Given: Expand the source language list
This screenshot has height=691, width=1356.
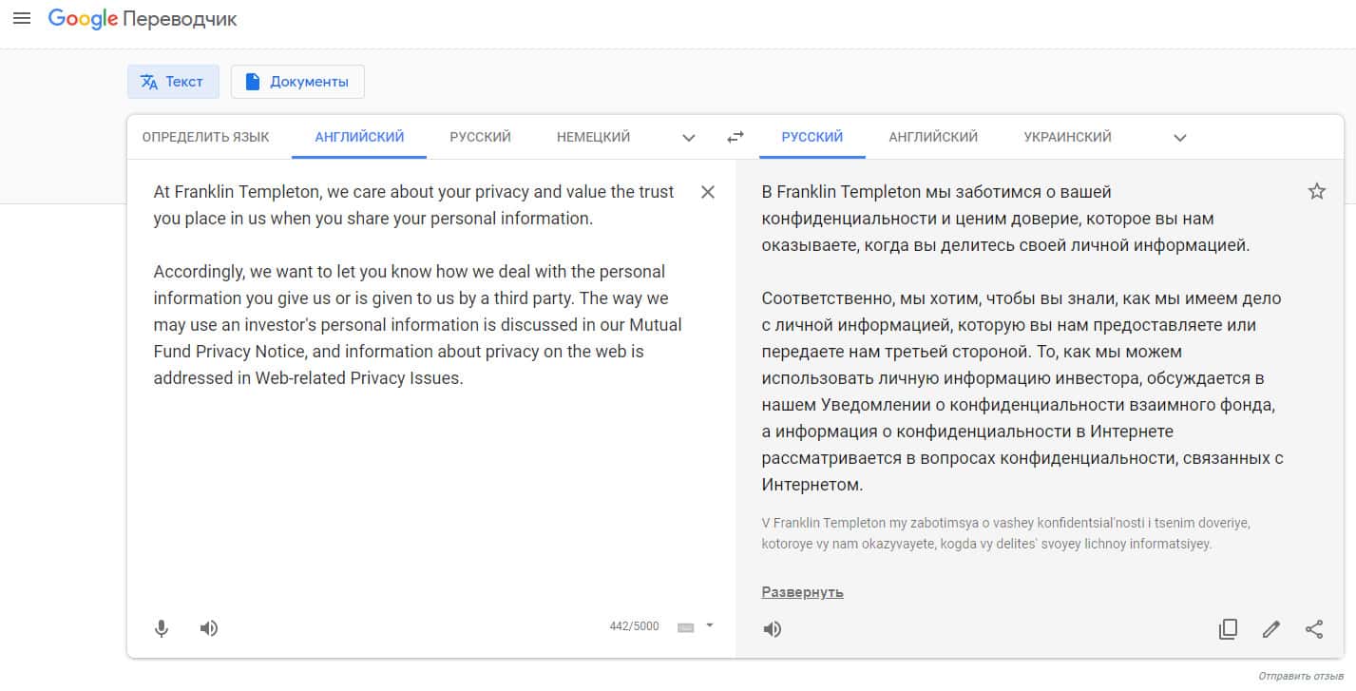Looking at the screenshot, I should (689, 138).
